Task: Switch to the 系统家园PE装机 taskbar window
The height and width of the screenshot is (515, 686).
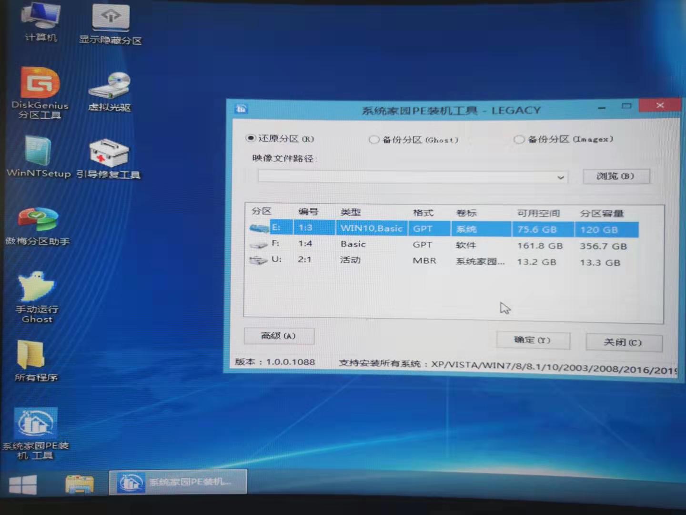Action: point(179,482)
